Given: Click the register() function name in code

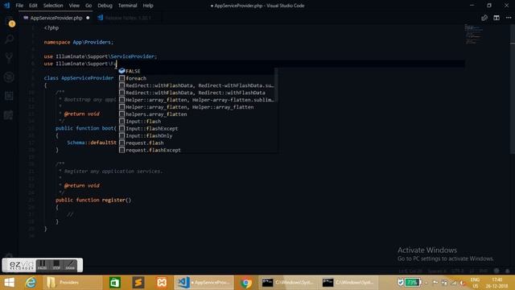Looking at the screenshot, I should click(x=113, y=200).
